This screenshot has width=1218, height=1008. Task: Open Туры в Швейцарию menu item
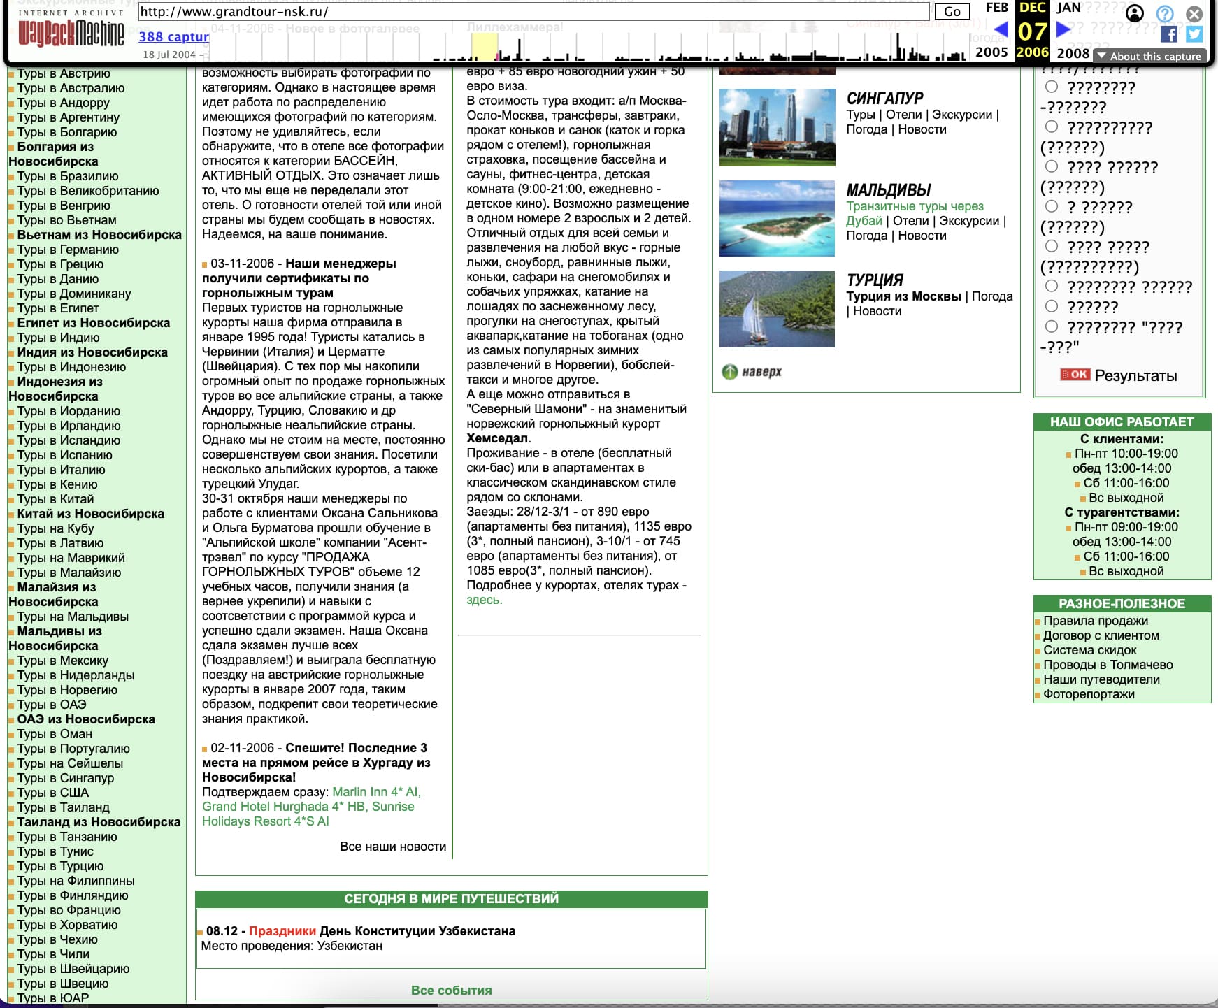pos(73,969)
